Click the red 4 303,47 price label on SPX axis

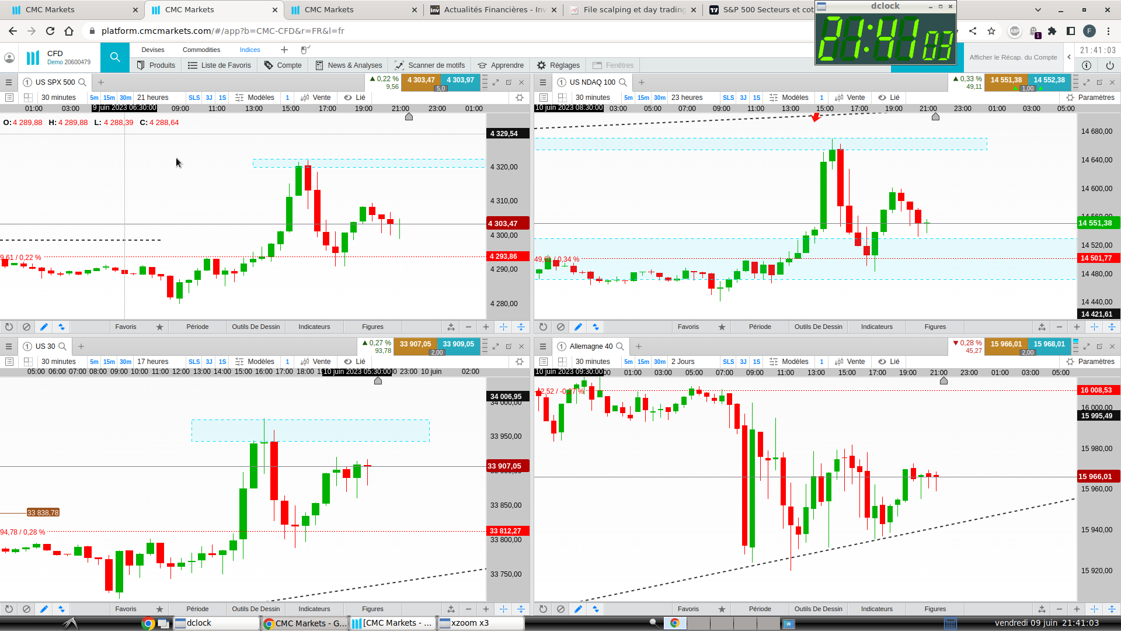[507, 223]
